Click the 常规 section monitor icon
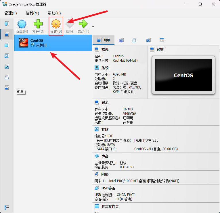220x213 pixels. point(97,49)
